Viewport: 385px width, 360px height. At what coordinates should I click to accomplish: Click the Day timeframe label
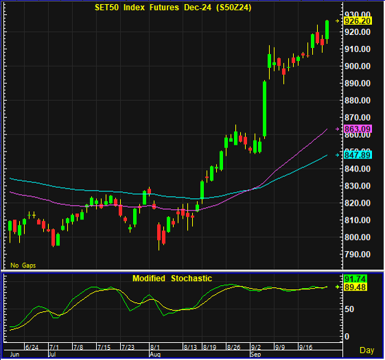366,350
